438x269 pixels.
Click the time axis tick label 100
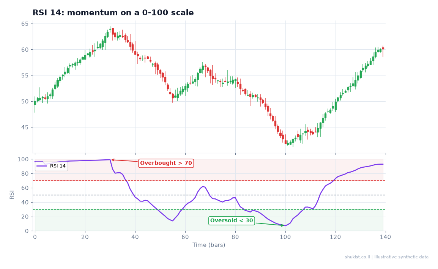tap(285, 237)
